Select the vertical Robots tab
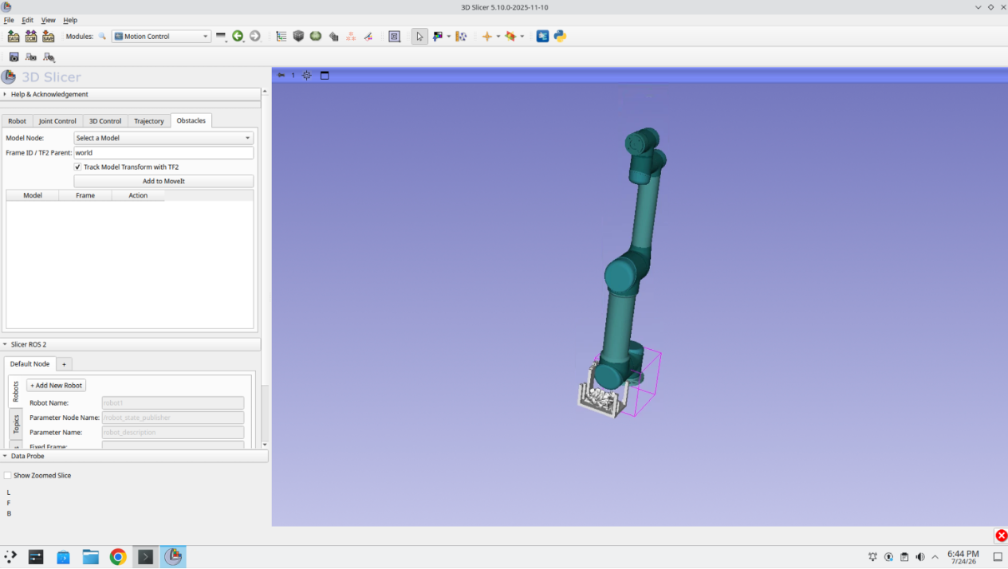Image resolution: width=1008 pixels, height=569 pixels. point(16,391)
